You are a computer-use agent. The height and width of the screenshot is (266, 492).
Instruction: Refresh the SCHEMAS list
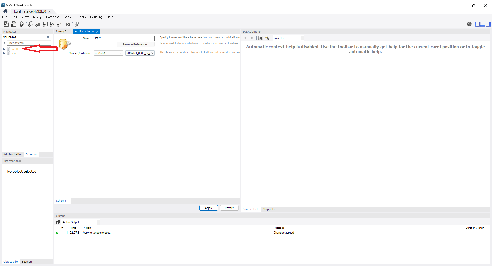(48, 37)
